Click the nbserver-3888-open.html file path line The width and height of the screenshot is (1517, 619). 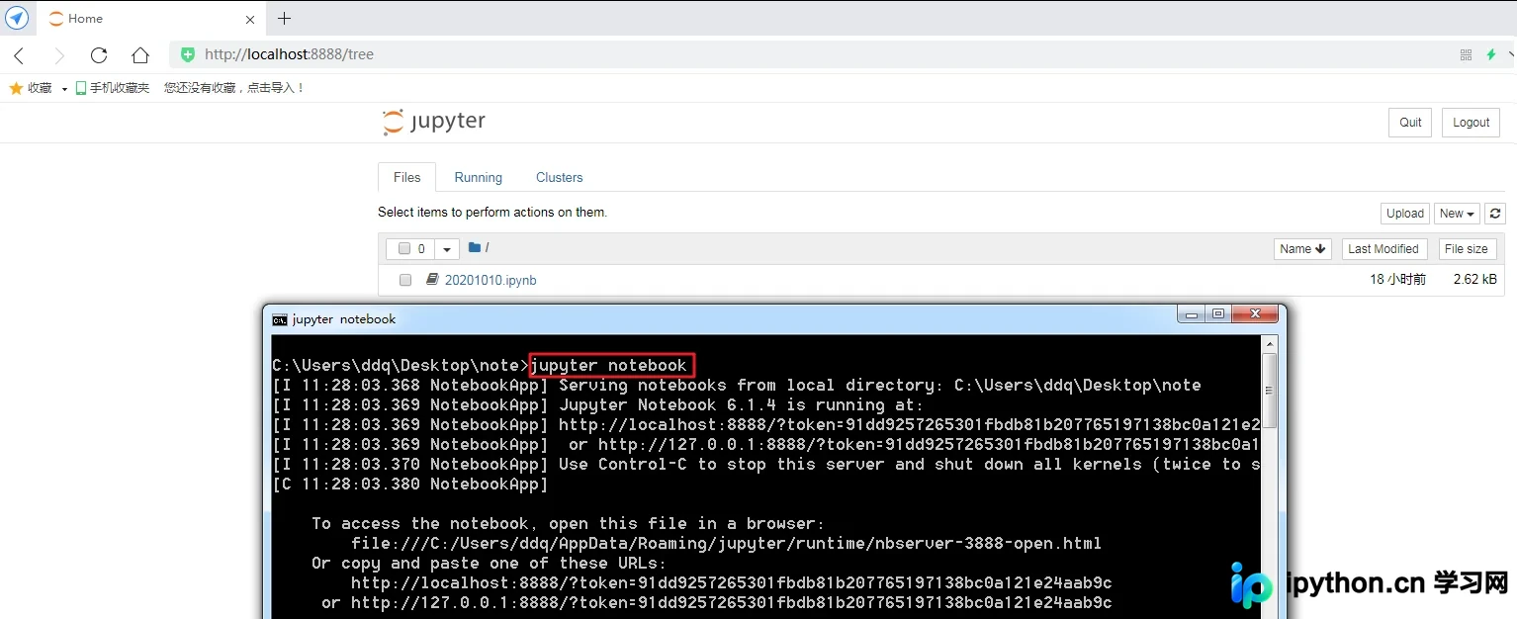[x=726, y=544]
